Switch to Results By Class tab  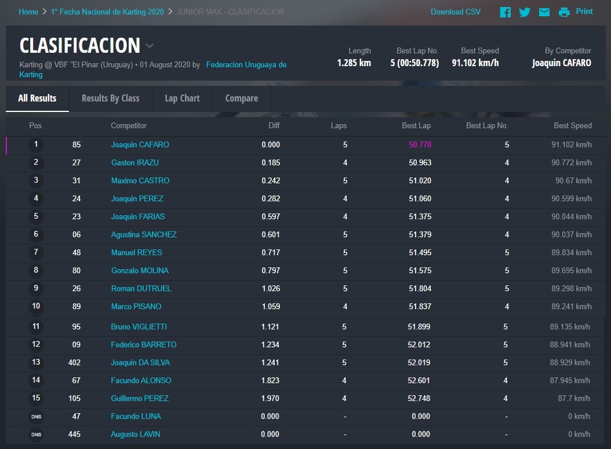click(x=110, y=98)
